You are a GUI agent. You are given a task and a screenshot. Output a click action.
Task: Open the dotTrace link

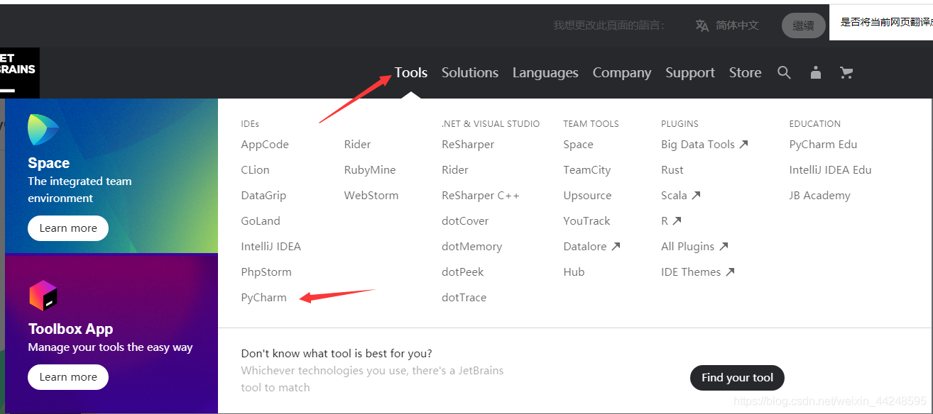click(464, 298)
